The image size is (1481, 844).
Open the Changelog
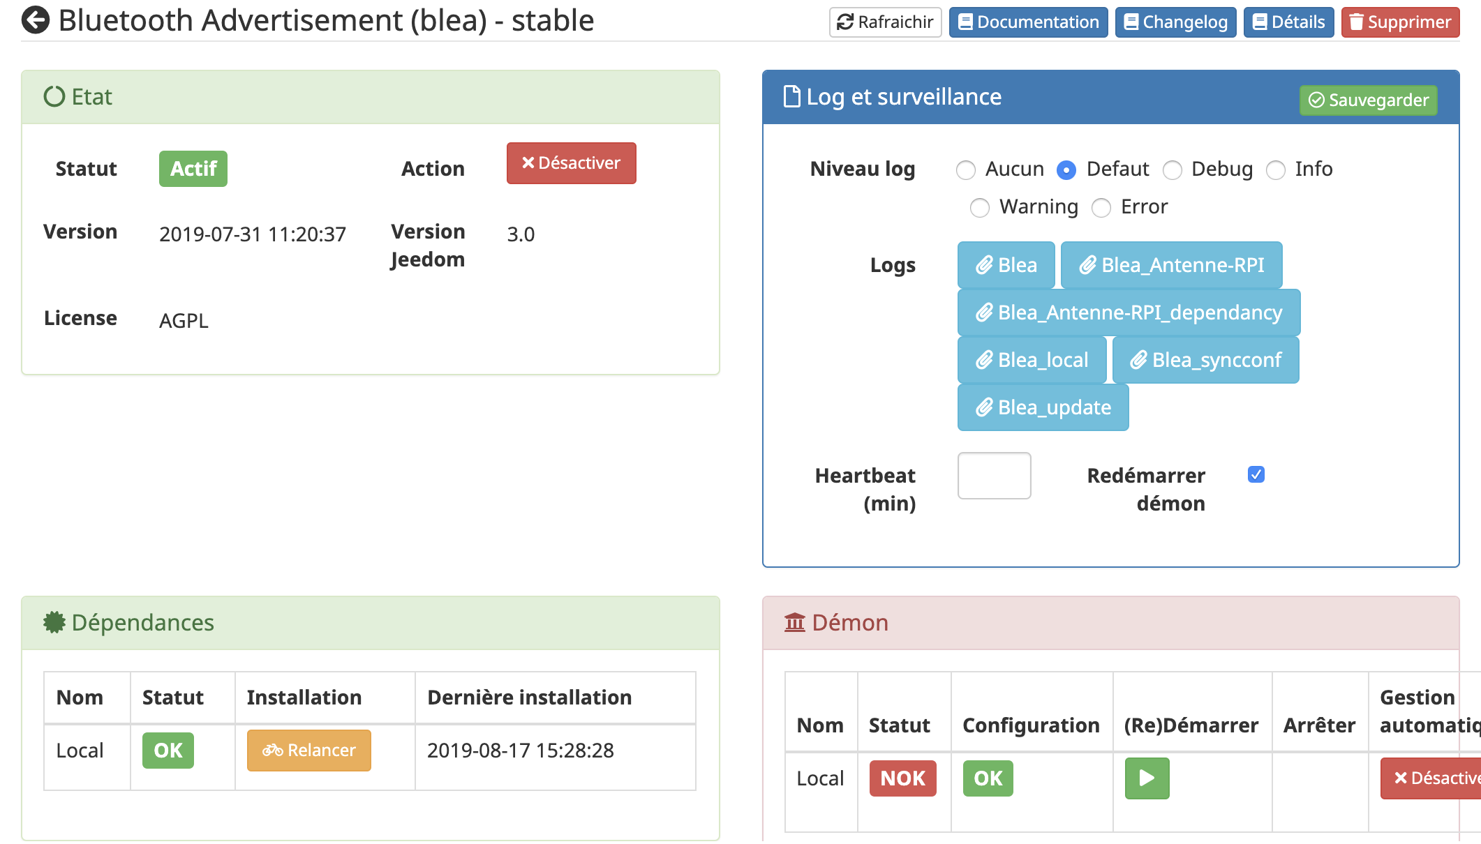pyautogui.click(x=1175, y=22)
